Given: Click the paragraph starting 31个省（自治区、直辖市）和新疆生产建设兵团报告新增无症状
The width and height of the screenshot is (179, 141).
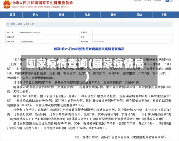Looking at the screenshot, I should (89, 114).
